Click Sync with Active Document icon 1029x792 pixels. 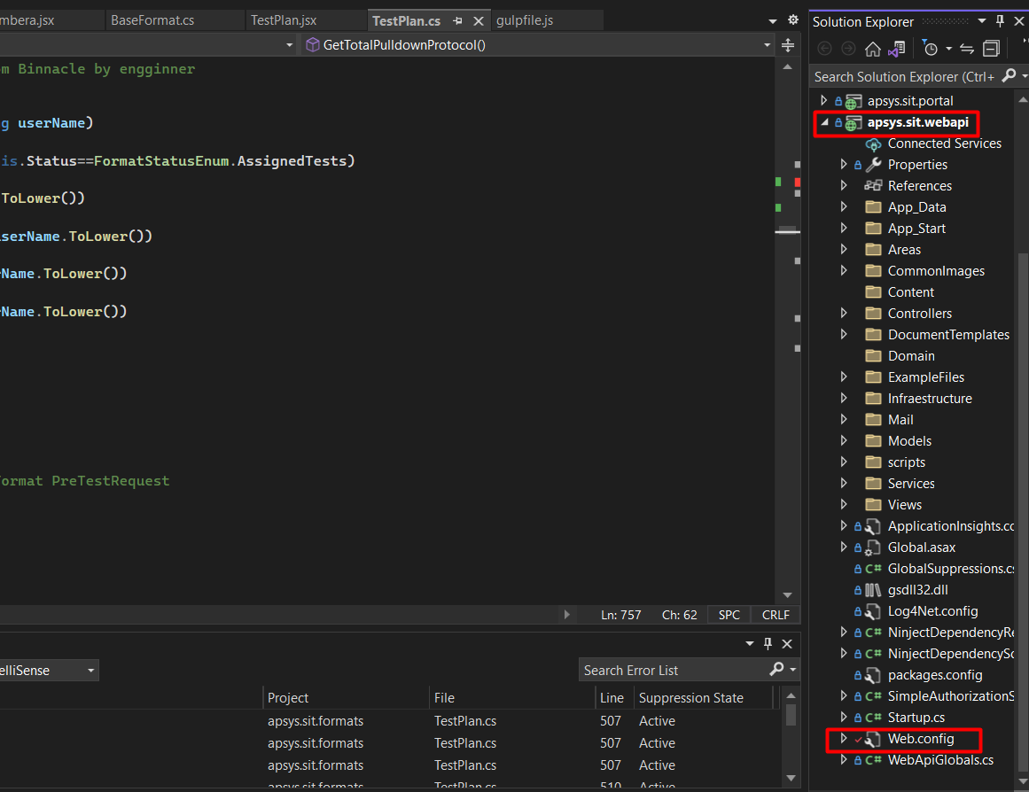coord(967,49)
